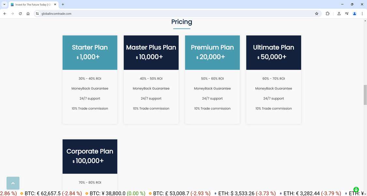Click the Chrome Labs flask icon
The image size is (367, 196).
click(x=339, y=14)
